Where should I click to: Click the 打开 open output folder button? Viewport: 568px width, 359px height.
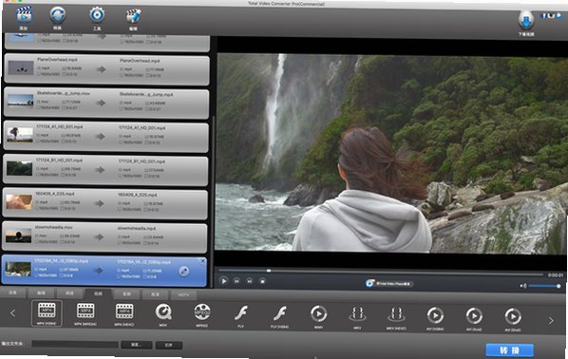pyautogui.click(x=169, y=346)
